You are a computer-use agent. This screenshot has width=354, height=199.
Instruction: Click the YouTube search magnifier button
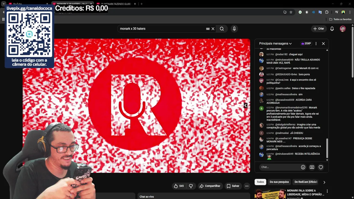222,29
